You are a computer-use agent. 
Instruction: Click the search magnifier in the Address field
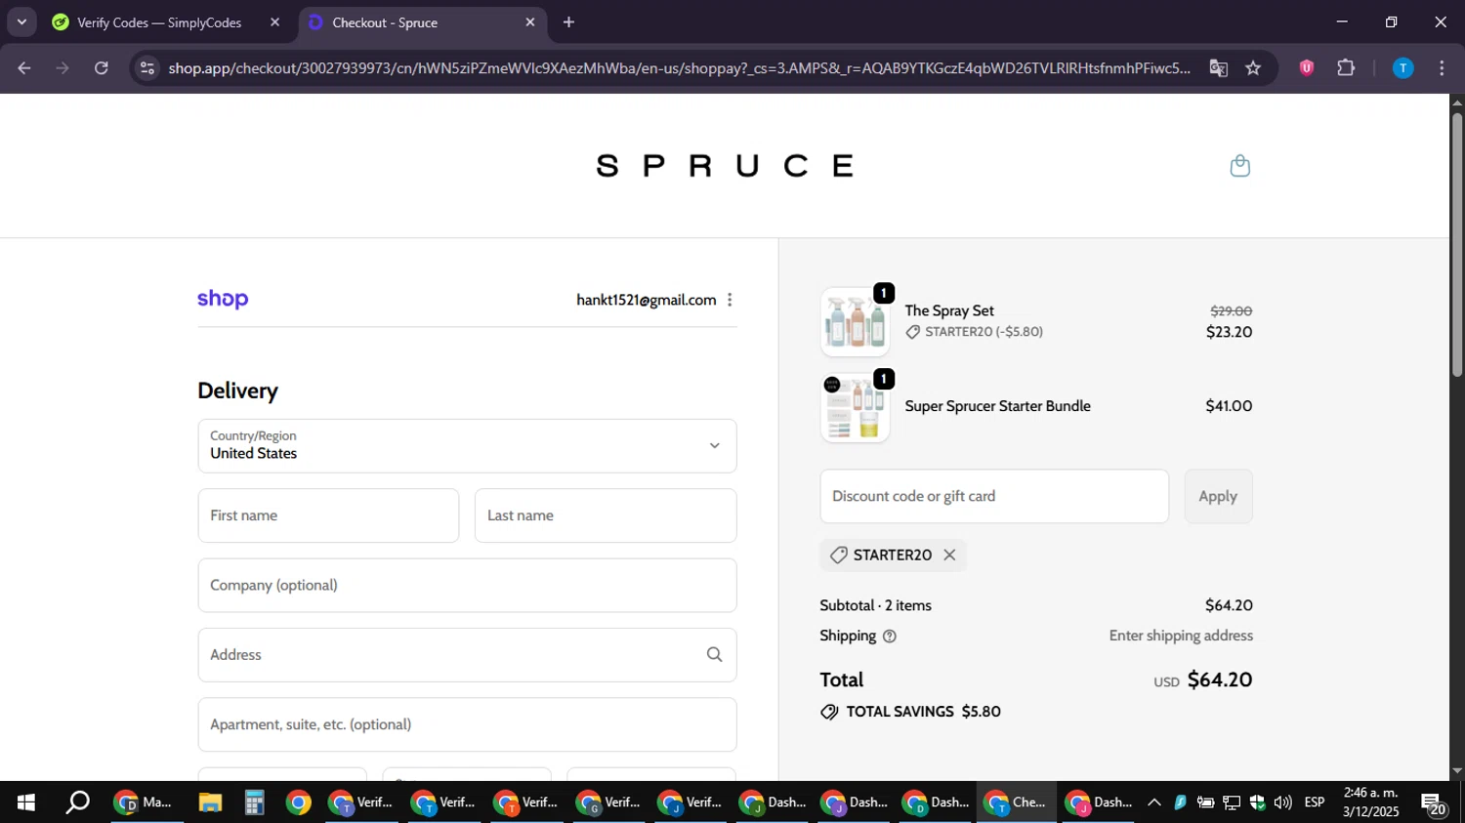point(714,655)
